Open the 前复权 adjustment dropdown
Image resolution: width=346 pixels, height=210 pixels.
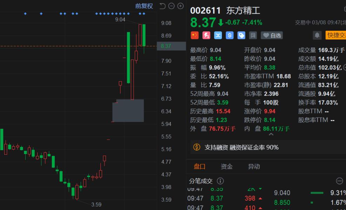tap(144, 6)
